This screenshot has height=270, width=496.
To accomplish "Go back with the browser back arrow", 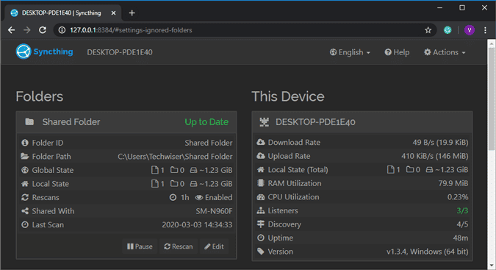I will [11, 30].
